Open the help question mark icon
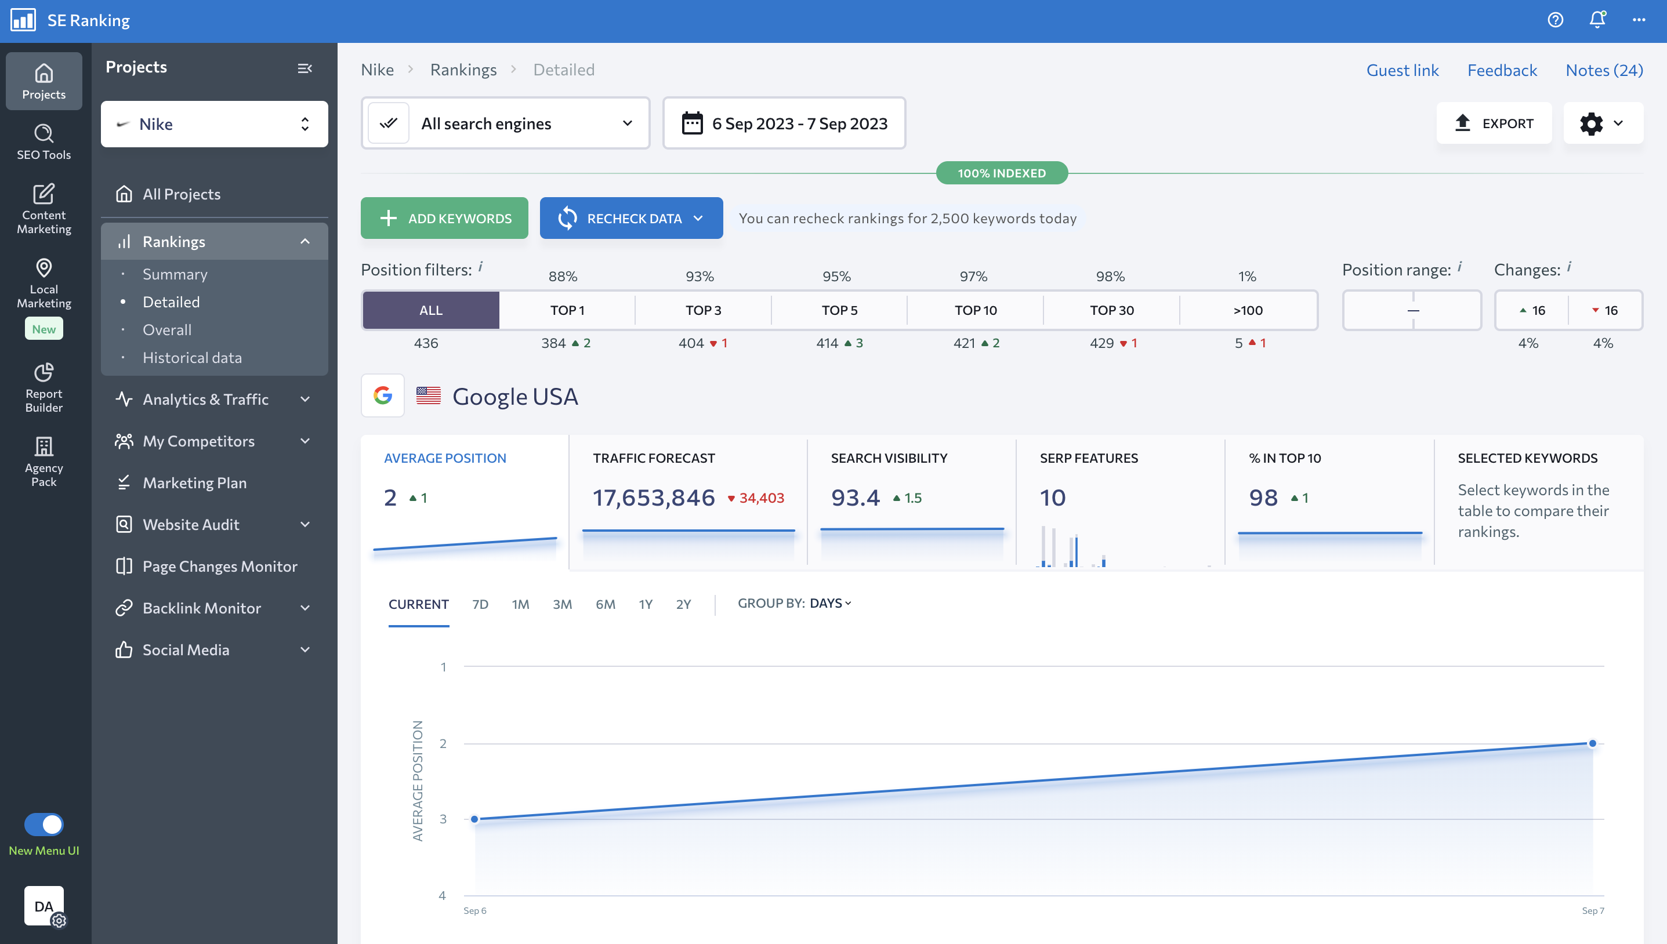Image resolution: width=1667 pixels, height=944 pixels. [x=1555, y=20]
